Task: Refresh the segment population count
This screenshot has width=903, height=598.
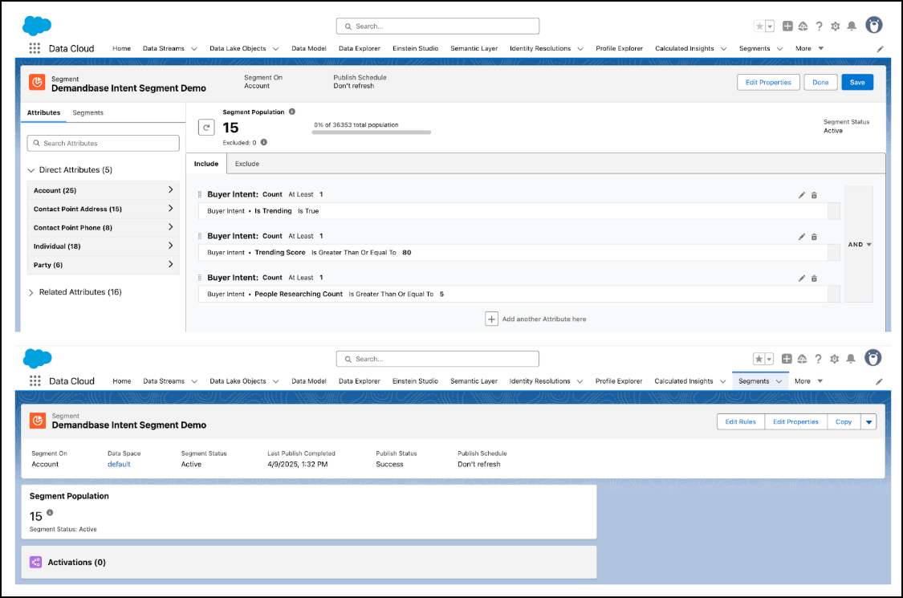Action: tap(206, 128)
